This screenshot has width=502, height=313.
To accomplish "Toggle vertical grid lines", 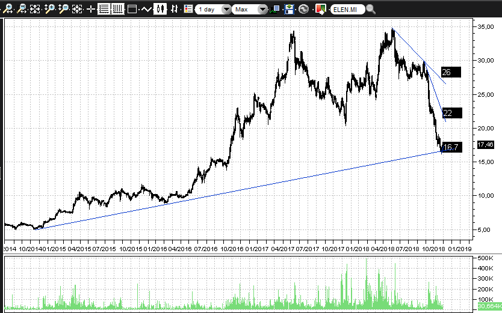I will 117,9.
